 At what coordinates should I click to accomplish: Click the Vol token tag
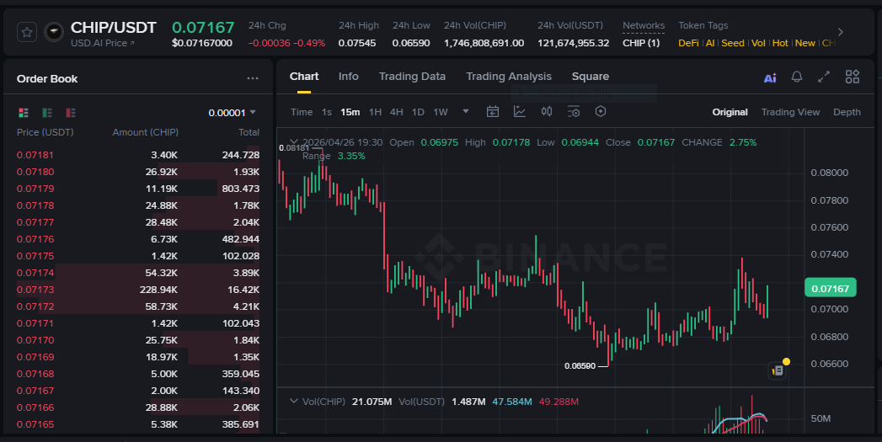click(x=758, y=43)
